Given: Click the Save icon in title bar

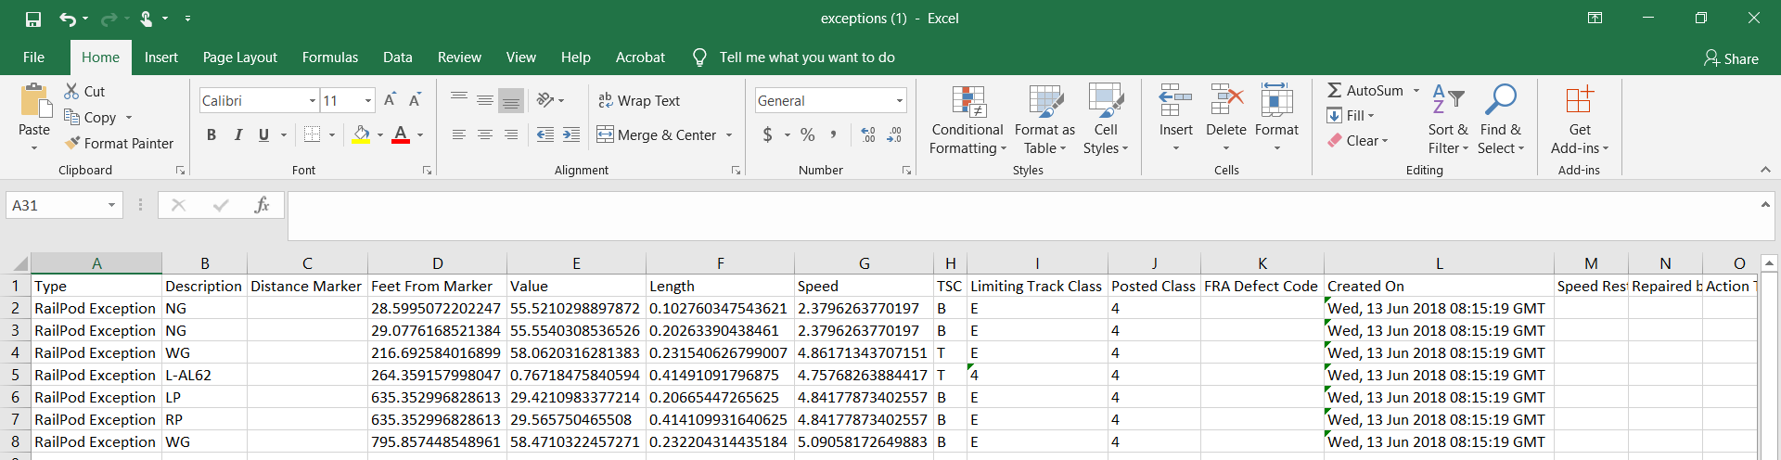Looking at the screenshot, I should click(33, 19).
